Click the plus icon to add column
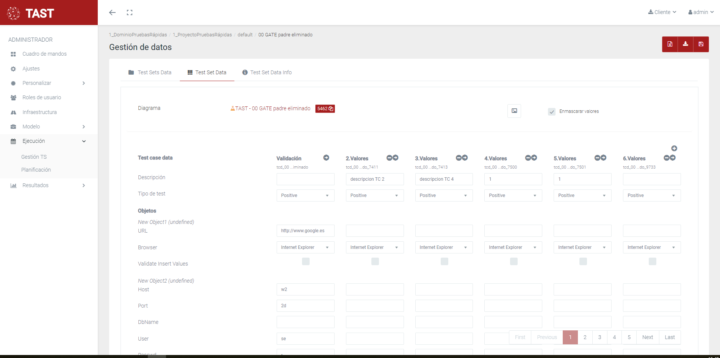 [x=674, y=149]
